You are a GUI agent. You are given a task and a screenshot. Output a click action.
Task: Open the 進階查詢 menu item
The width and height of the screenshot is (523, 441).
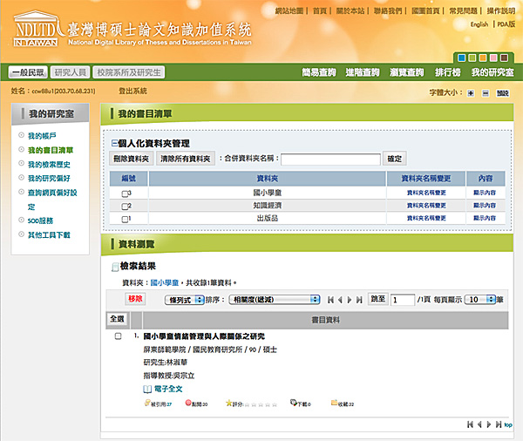tap(362, 72)
